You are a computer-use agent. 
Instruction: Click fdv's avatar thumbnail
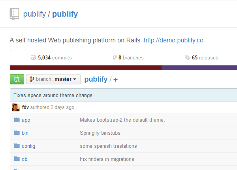click(x=16, y=107)
